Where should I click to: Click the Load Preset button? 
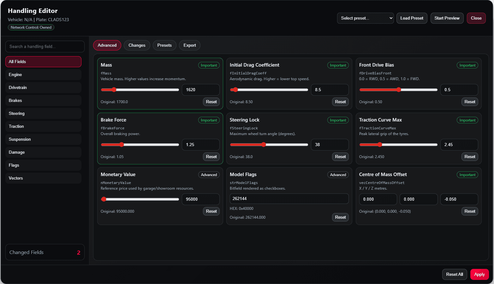coord(412,18)
